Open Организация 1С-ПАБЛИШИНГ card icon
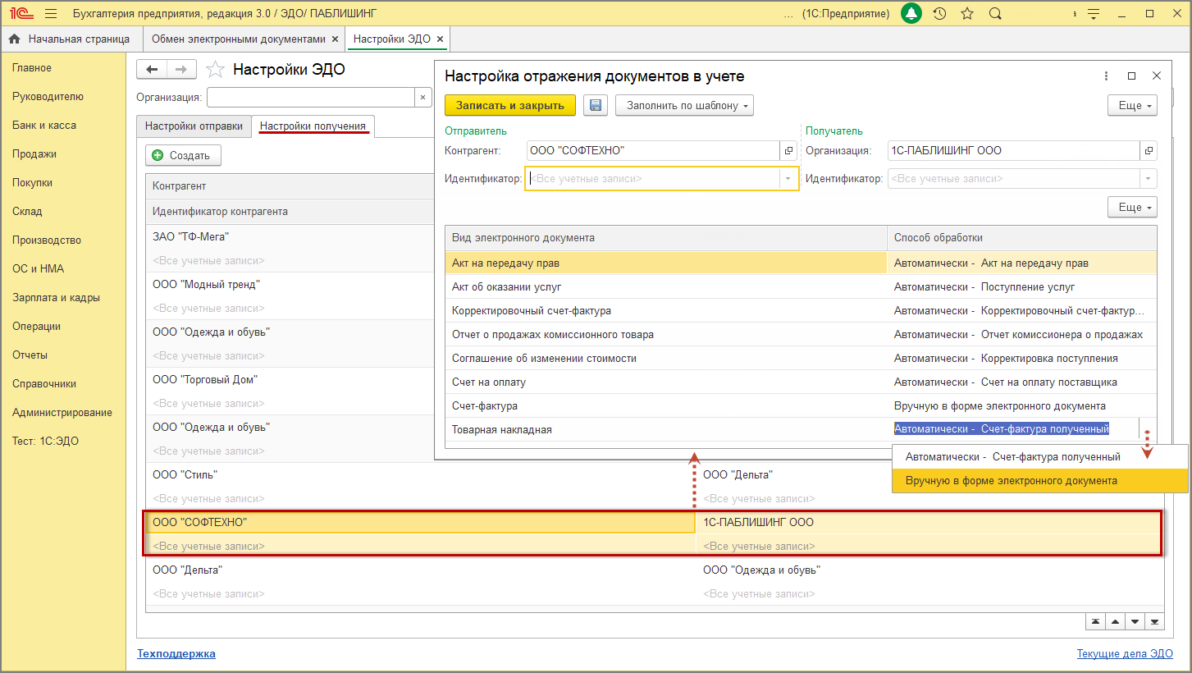This screenshot has width=1192, height=673. coord(1149,151)
